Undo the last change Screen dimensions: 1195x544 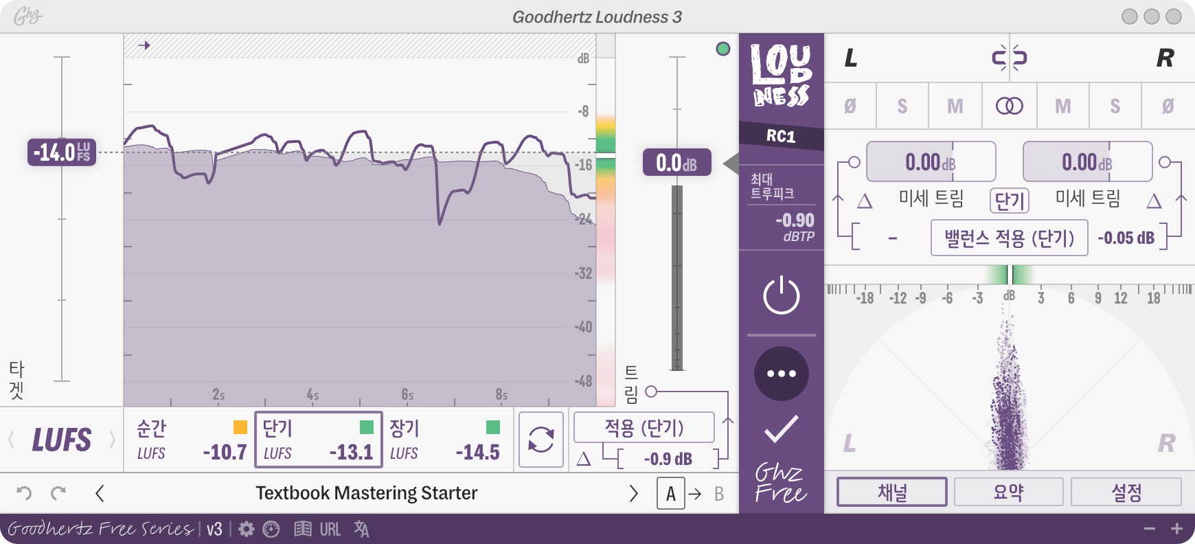[24, 493]
